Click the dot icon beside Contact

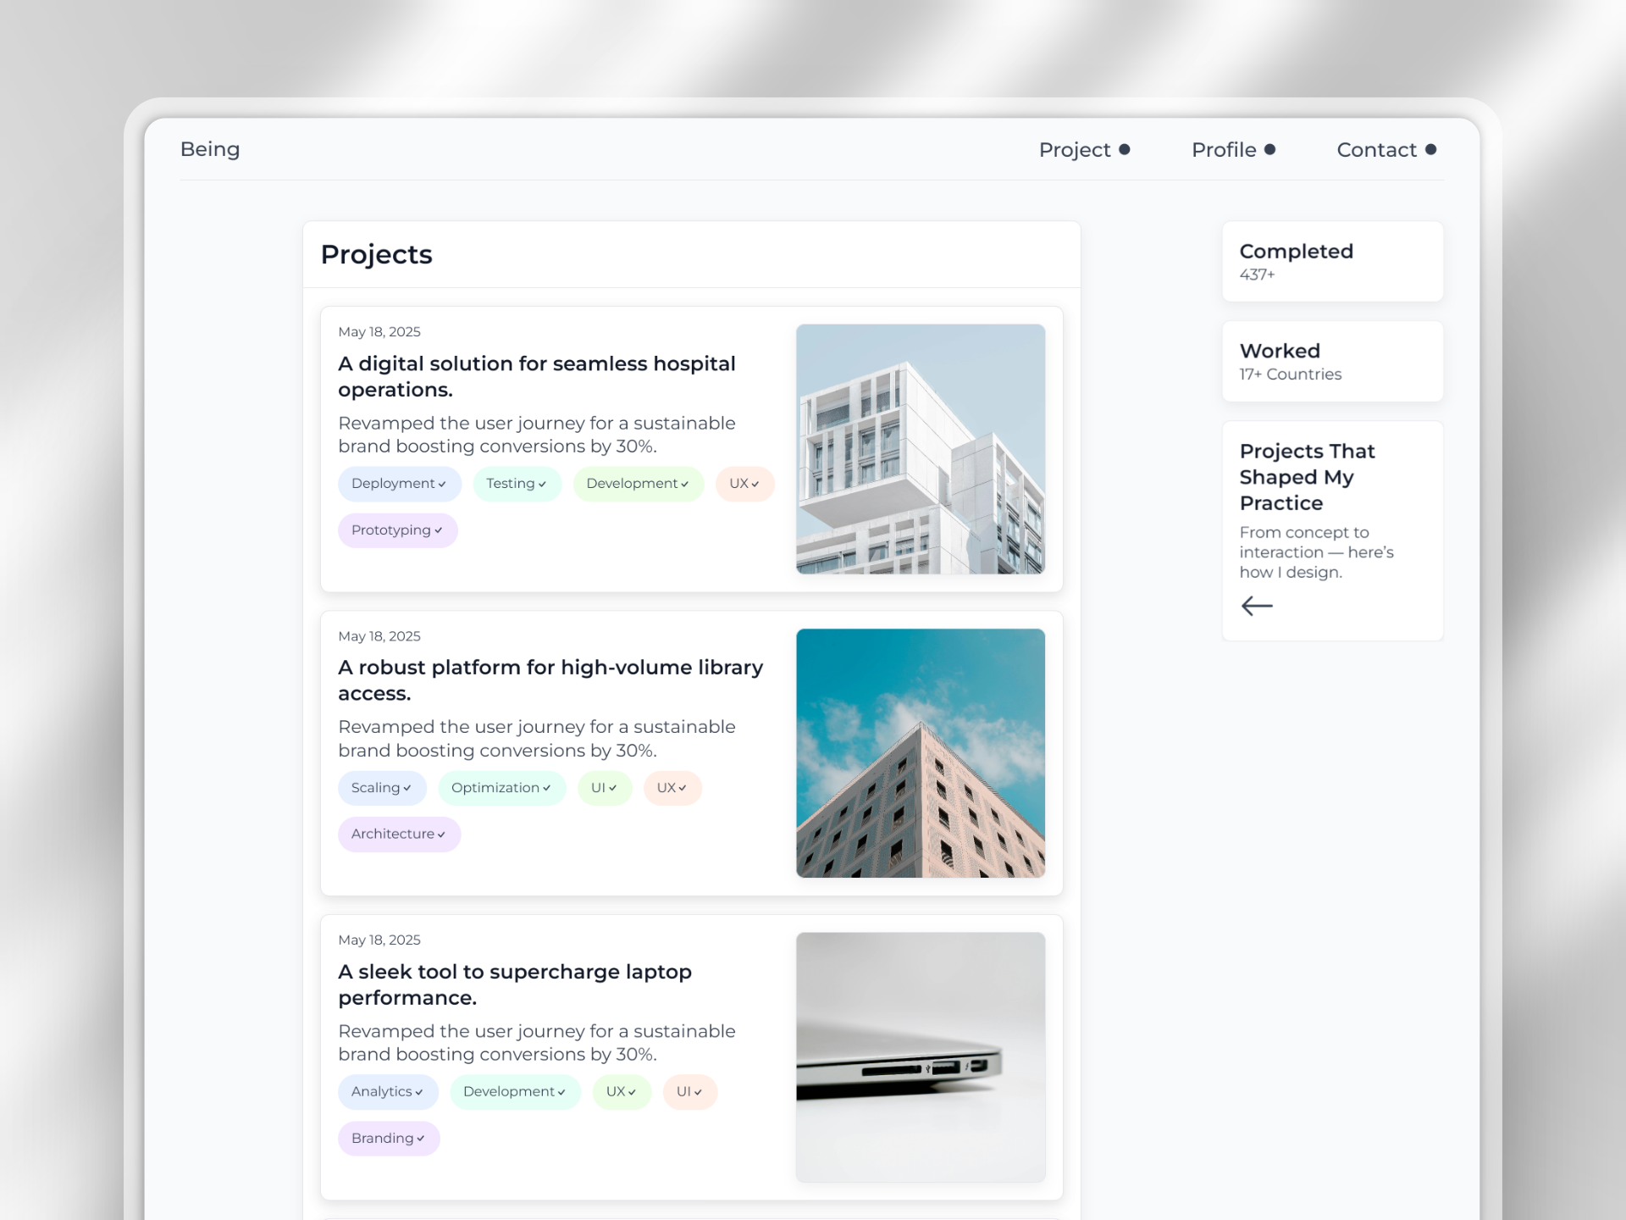[1432, 149]
